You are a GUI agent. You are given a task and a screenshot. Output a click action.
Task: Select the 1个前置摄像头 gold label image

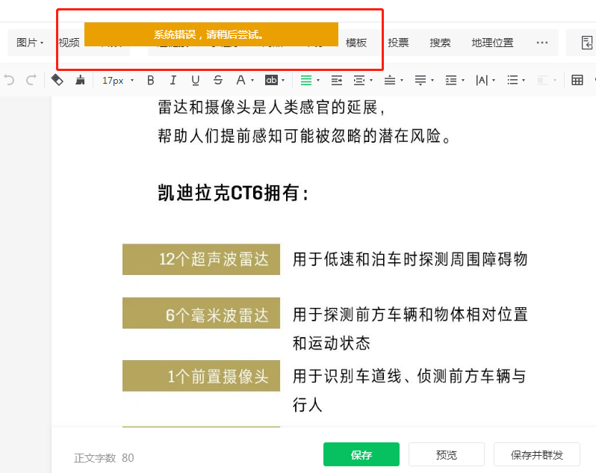201,376
